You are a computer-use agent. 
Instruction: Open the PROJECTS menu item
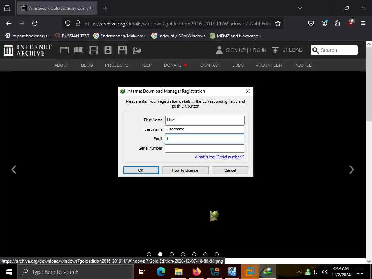click(x=117, y=65)
